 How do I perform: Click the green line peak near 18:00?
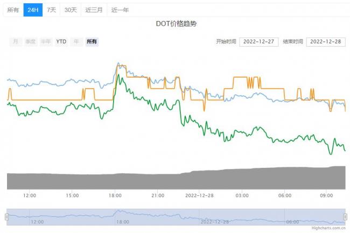tap(118, 75)
